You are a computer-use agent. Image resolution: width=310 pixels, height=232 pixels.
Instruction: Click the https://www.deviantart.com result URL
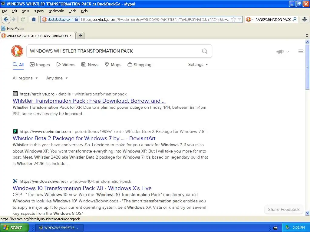tap(45, 132)
